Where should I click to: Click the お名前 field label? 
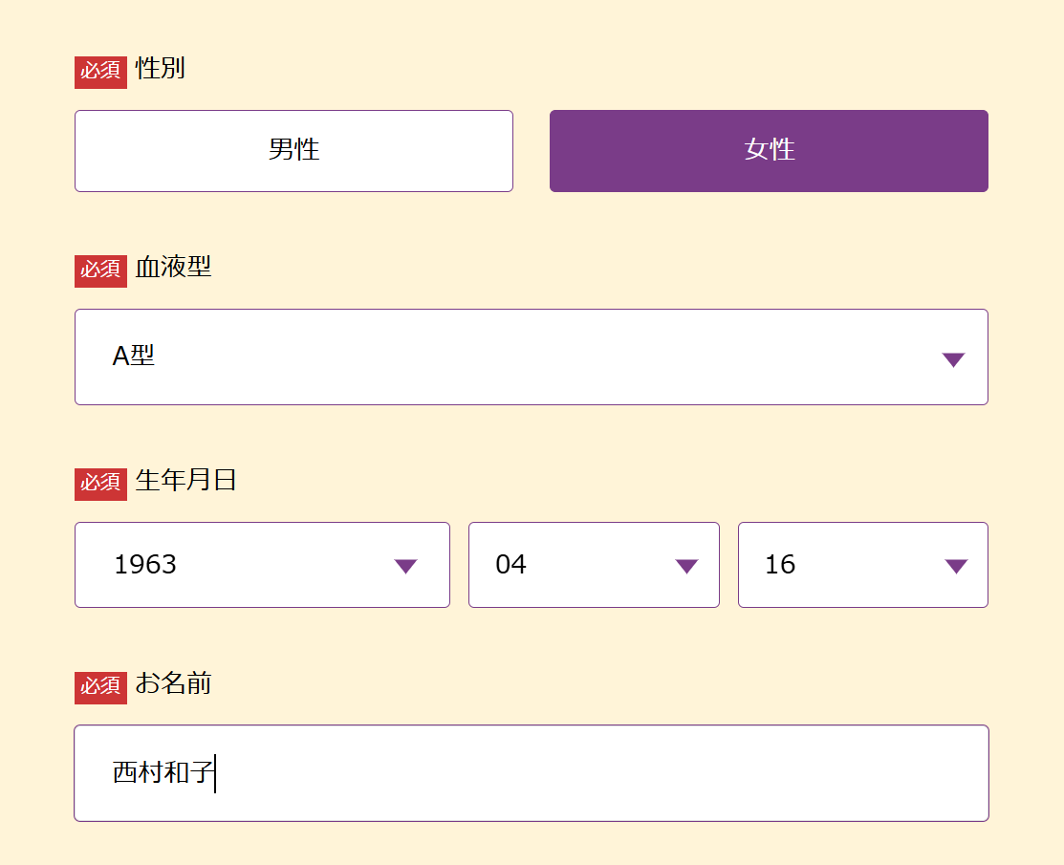pos(173,683)
